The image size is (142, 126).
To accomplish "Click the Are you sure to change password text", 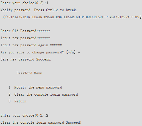I will 32,52.
